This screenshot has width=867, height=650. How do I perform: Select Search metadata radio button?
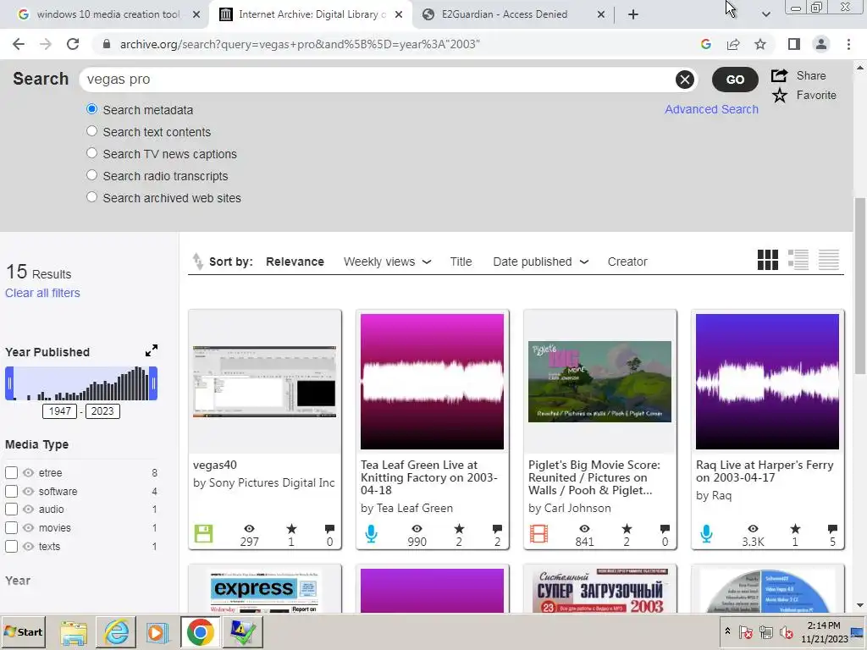[x=91, y=109]
